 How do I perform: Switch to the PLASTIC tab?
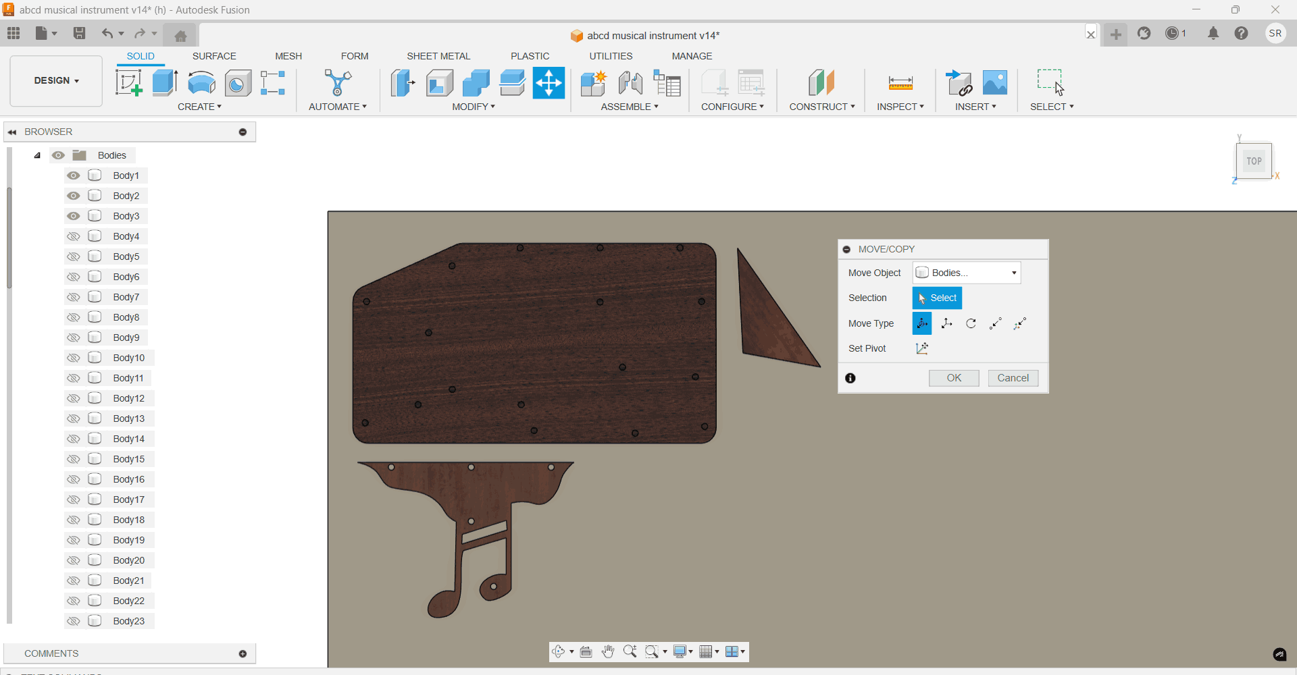(530, 56)
